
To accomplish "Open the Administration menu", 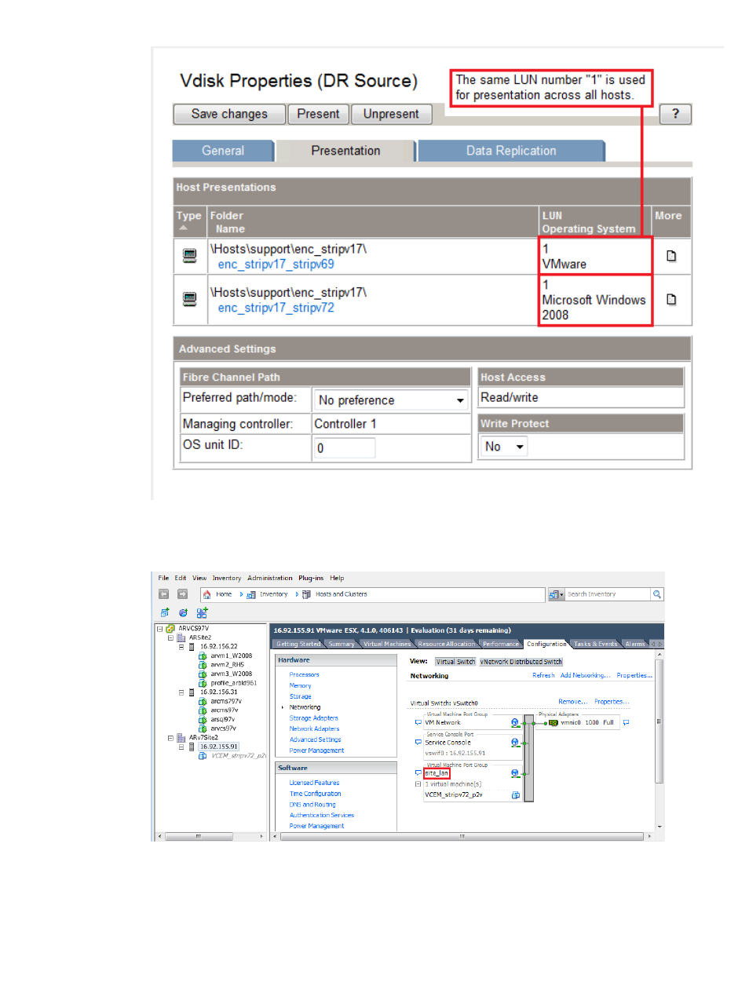I will pos(269,578).
